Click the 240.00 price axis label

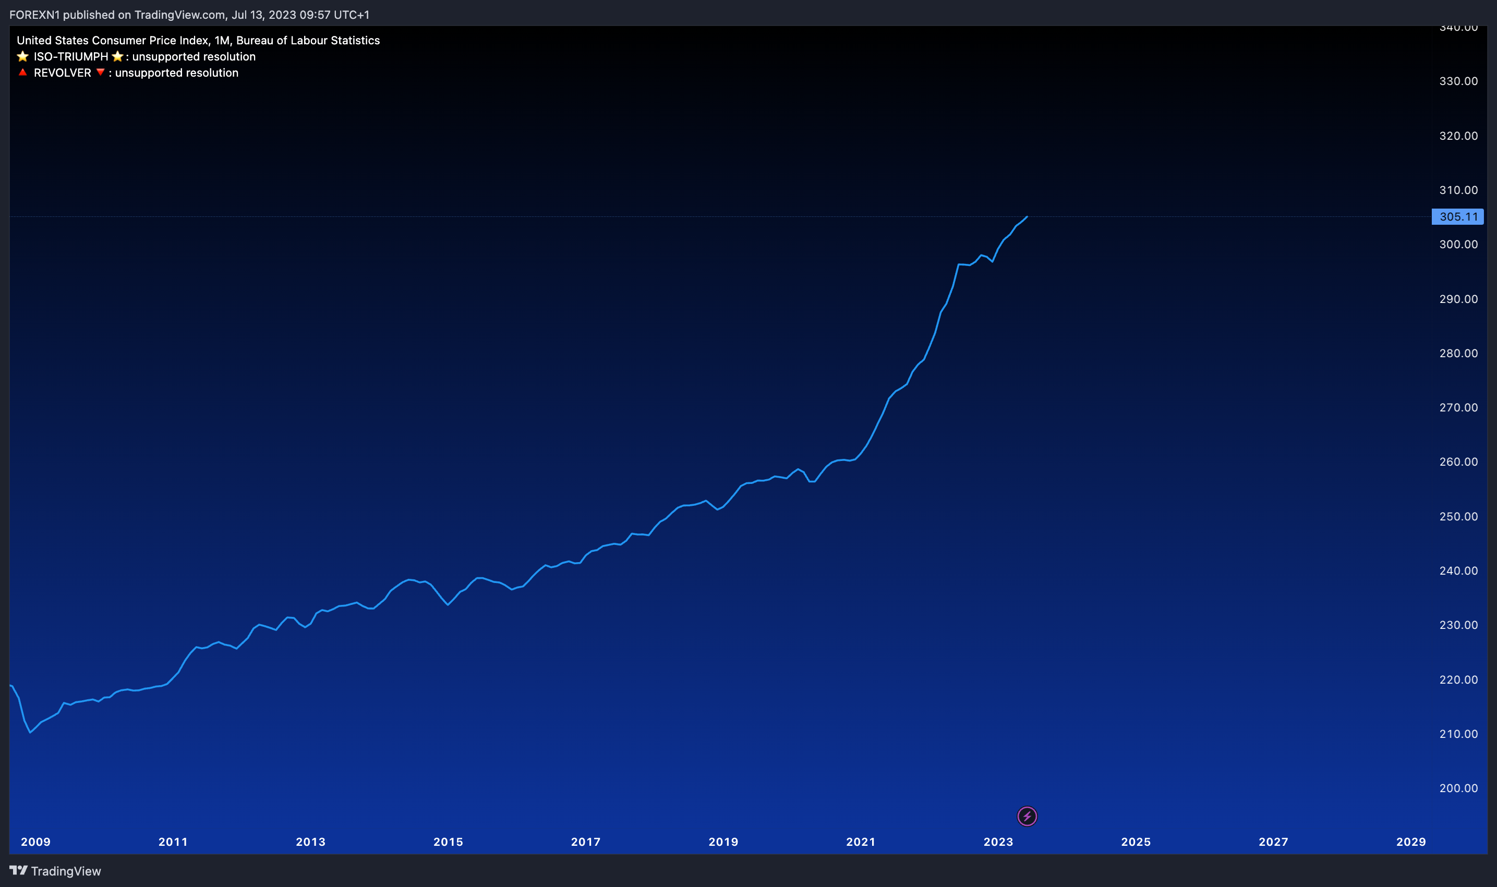click(1458, 570)
